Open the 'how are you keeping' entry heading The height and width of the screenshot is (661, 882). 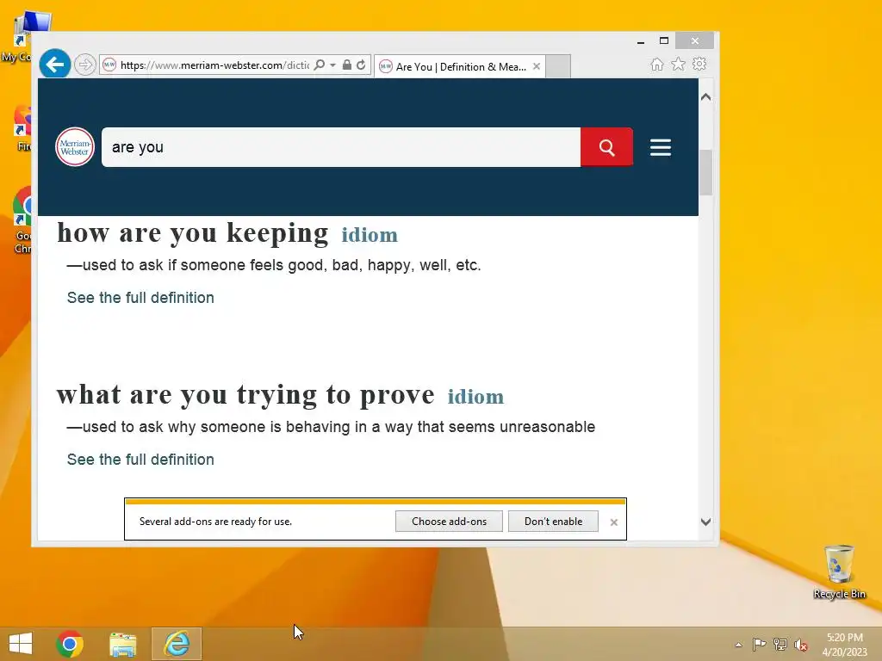click(x=193, y=232)
